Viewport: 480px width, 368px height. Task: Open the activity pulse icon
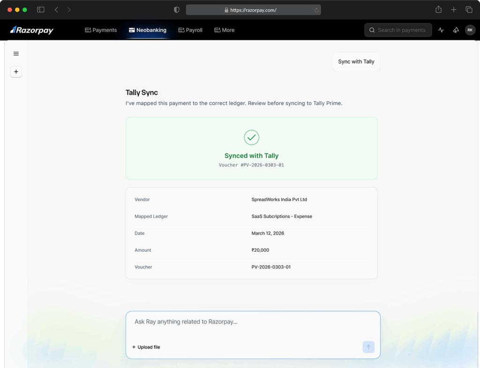coord(441,30)
